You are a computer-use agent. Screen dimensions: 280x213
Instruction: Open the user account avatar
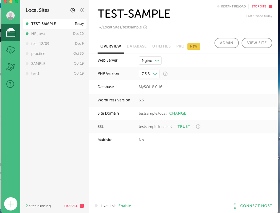11,15
